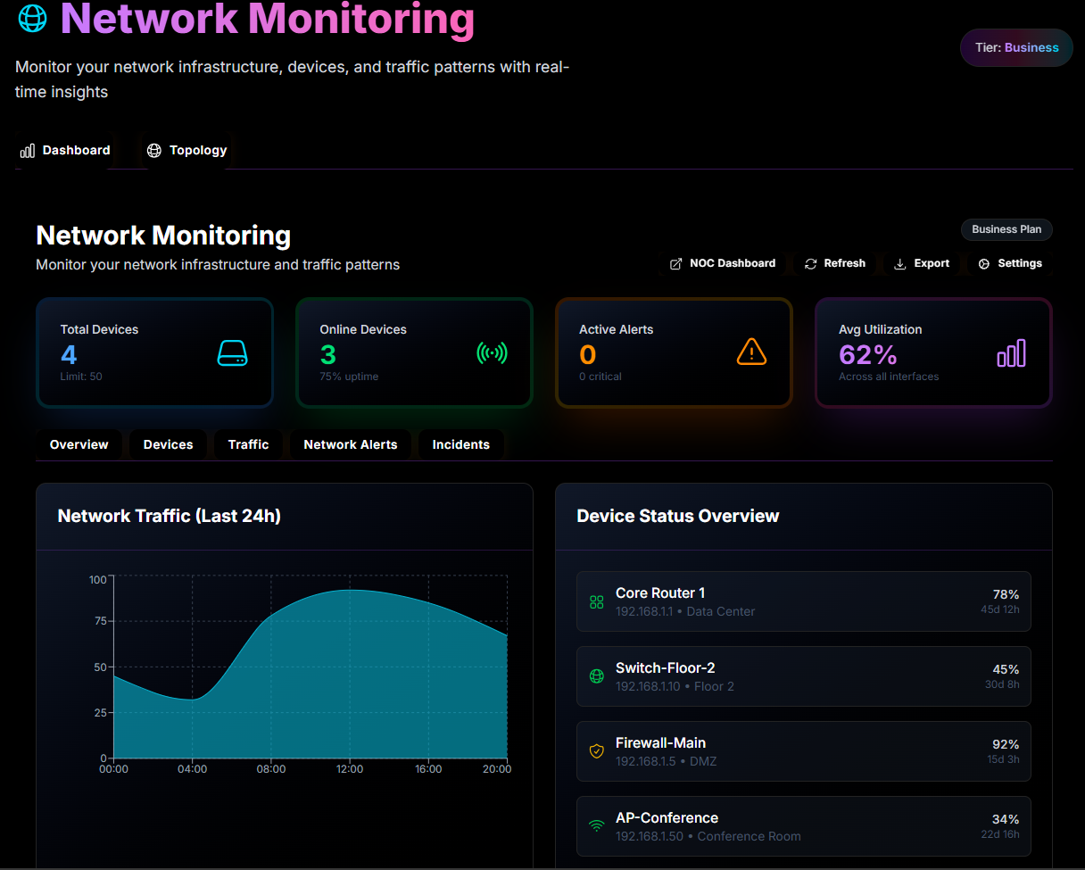The width and height of the screenshot is (1085, 870).
Task: Click the AP-Conference wifi icon
Action: pos(597,827)
